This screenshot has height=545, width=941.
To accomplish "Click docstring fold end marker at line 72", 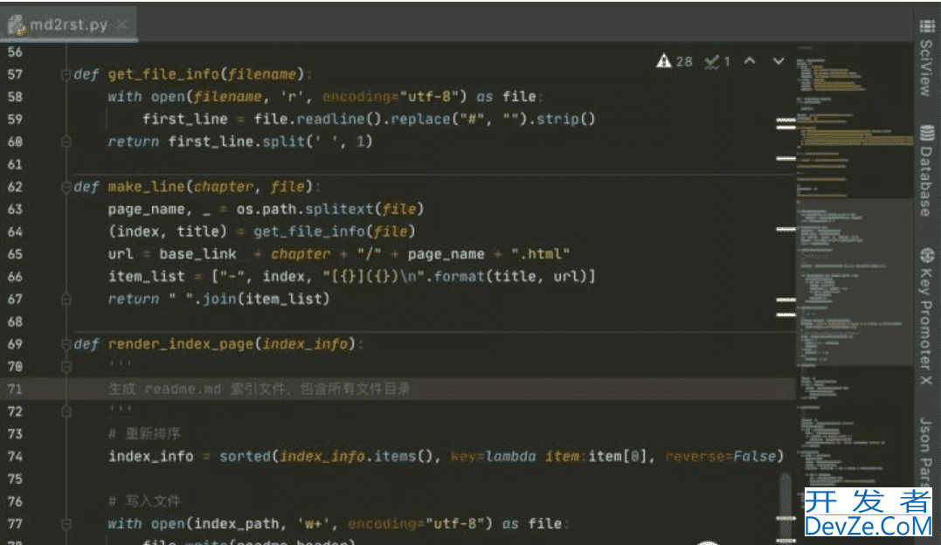I will [x=66, y=411].
